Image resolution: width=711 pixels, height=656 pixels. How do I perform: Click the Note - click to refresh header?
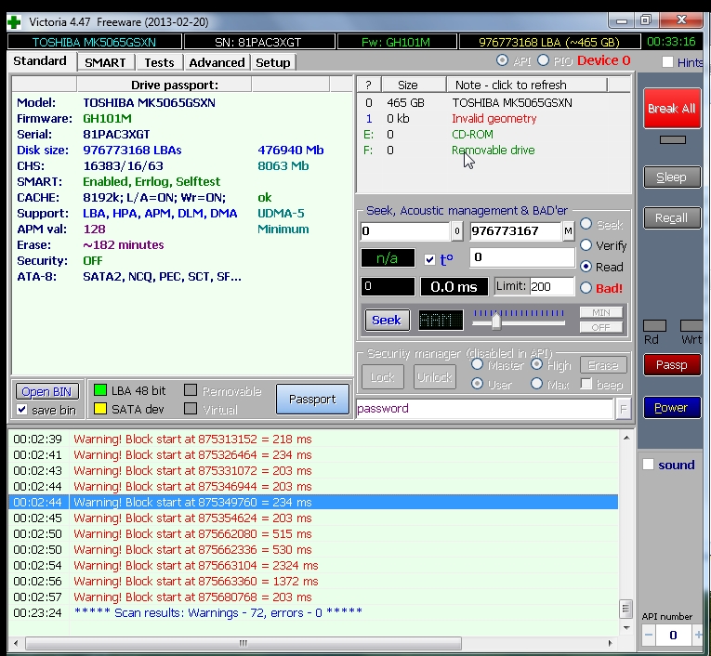point(527,85)
